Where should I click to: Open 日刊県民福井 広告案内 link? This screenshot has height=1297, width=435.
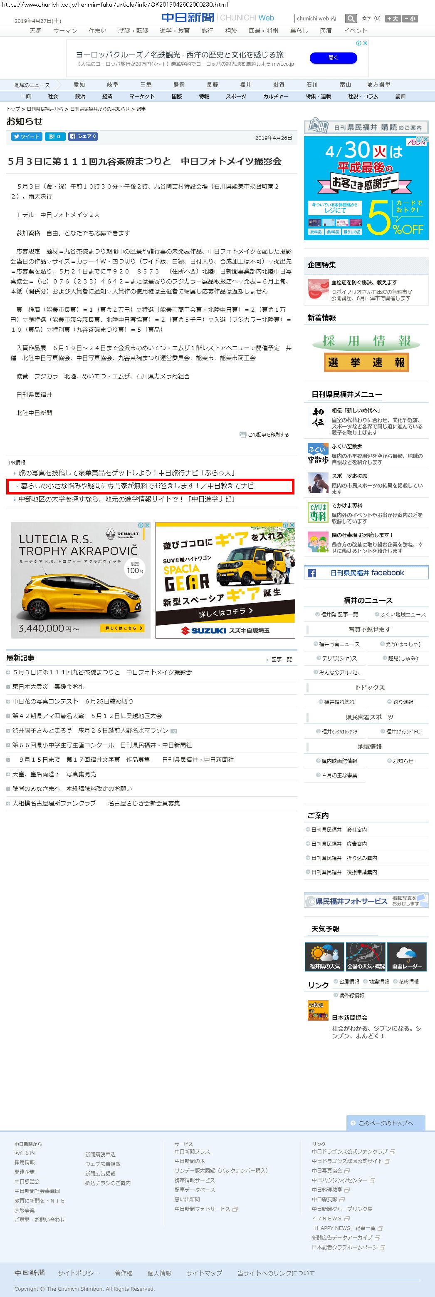pos(339,844)
